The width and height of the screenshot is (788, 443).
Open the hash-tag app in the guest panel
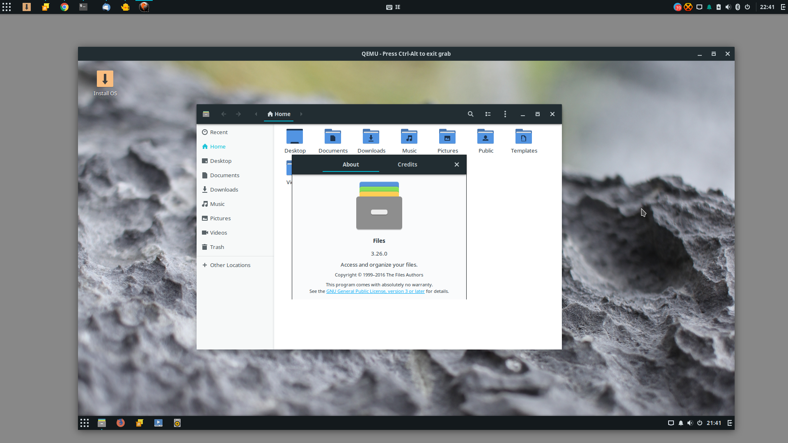pos(140,423)
